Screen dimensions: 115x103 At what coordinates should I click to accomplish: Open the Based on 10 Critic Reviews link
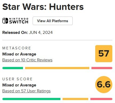[x=27, y=60]
